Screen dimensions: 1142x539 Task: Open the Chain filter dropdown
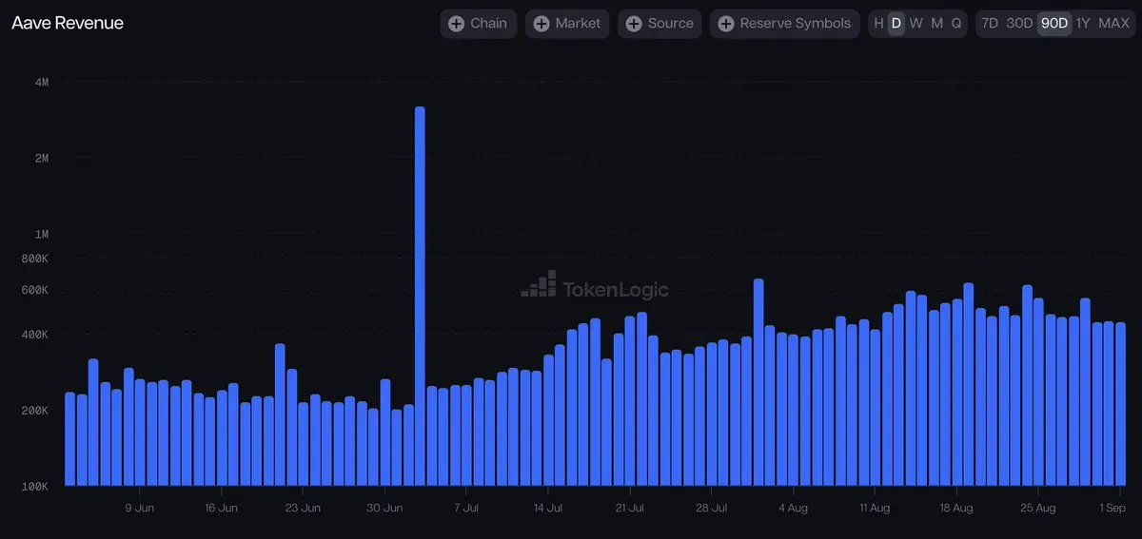click(x=479, y=24)
